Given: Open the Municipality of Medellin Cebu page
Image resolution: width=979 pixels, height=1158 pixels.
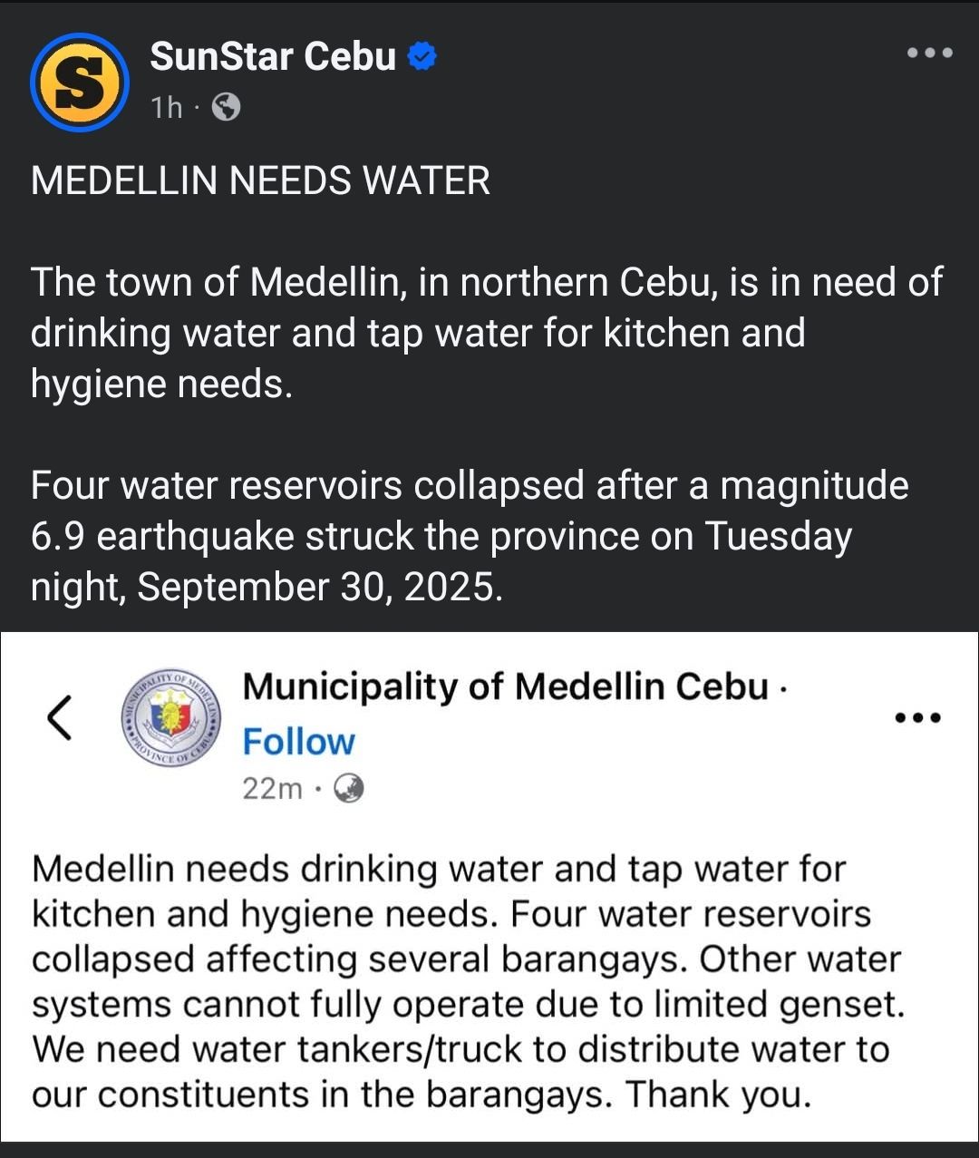Looking at the screenshot, I should (505, 686).
